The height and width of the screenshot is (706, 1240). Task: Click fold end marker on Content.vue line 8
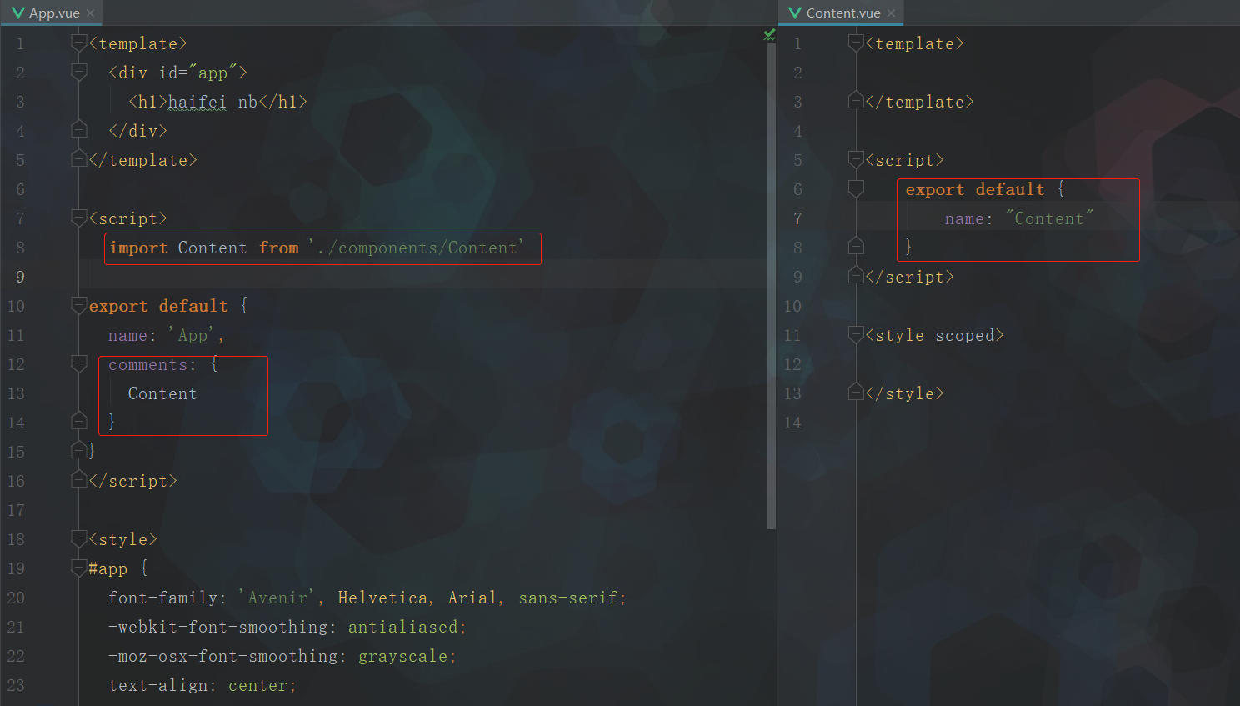856,246
